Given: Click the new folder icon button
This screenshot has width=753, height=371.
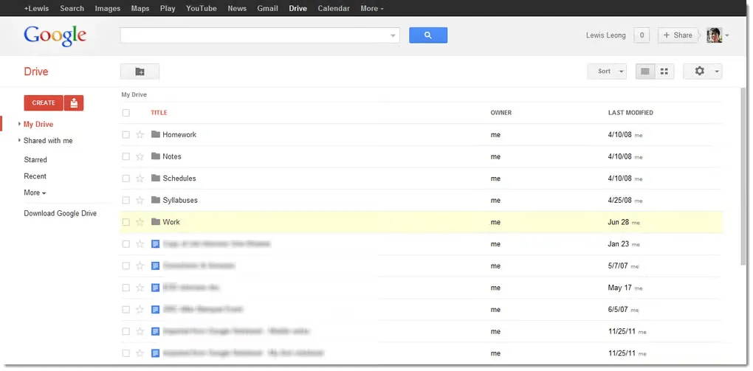Looking at the screenshot, I should pos(140,72).
